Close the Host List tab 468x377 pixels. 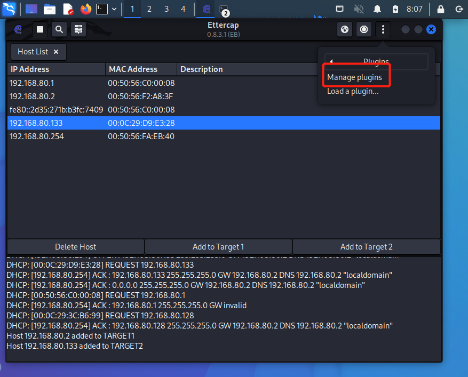point(56,52)
